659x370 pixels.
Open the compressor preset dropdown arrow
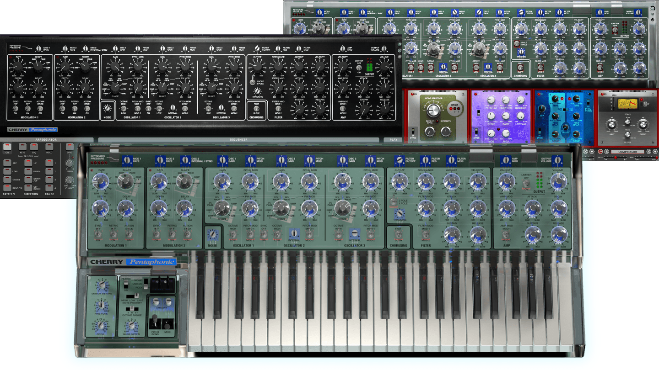click(655, 151)
